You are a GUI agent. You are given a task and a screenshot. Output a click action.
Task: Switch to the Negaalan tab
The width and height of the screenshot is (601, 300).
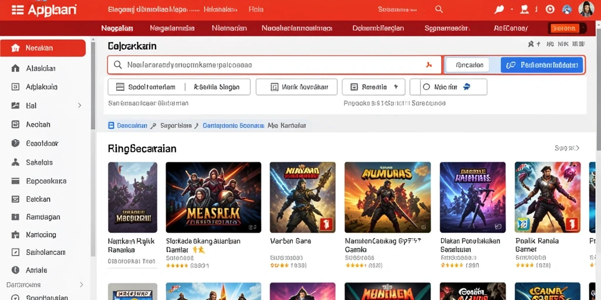[x=117, y=28]
